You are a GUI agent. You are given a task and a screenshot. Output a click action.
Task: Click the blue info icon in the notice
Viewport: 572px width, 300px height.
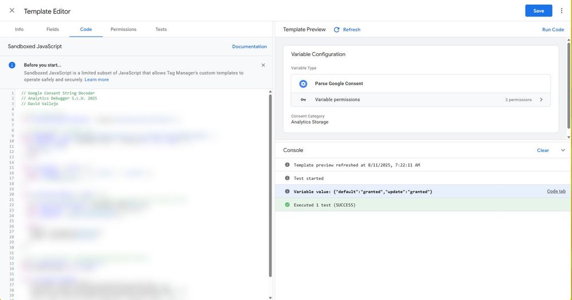12,65
